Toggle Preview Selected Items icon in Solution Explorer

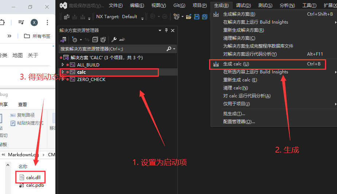tap(122, 40)
